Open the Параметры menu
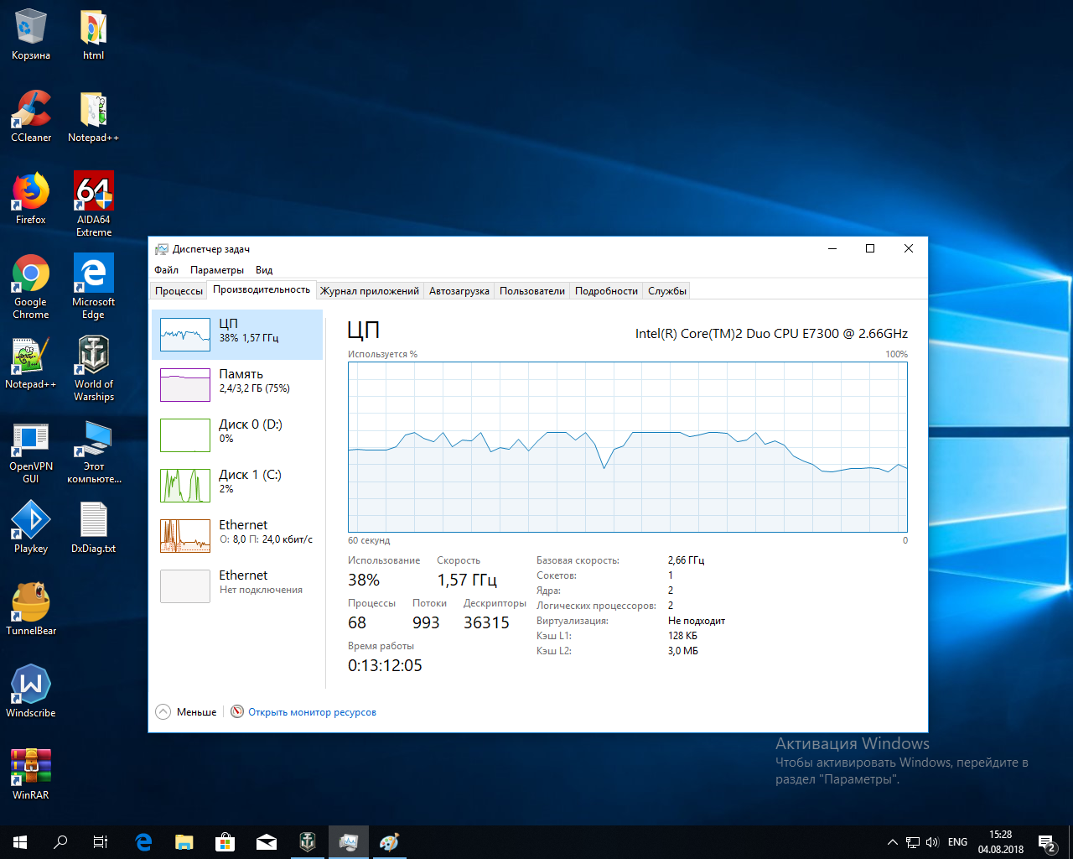Viewport: 1073px width, 859px height. (x=217, y=270)
